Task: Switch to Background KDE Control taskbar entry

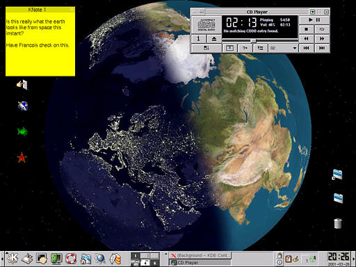Action: point(200,255)
